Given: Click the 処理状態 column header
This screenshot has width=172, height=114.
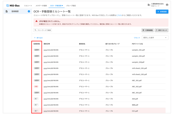Looking at the screenshot, I should tap(37, 44).
